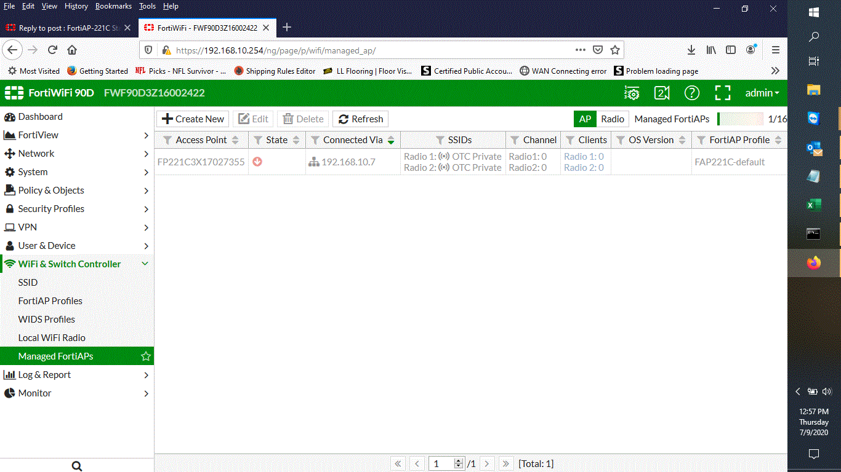Image resolution: width=841 pixels, height=472 pixels.
Task: Click the Access Point column filter funnel
Action: click(167, 140)
